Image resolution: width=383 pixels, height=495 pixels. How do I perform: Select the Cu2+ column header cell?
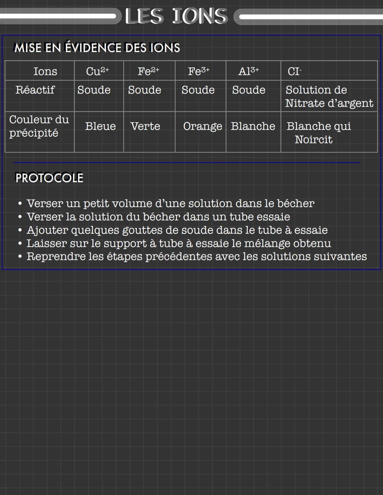(x=98, y=71)
